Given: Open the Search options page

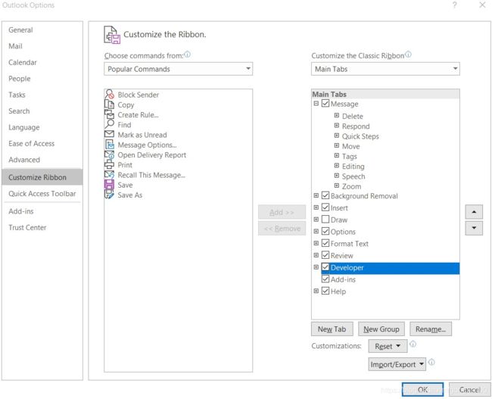Looking at the screenshot, I should [42, 111].
